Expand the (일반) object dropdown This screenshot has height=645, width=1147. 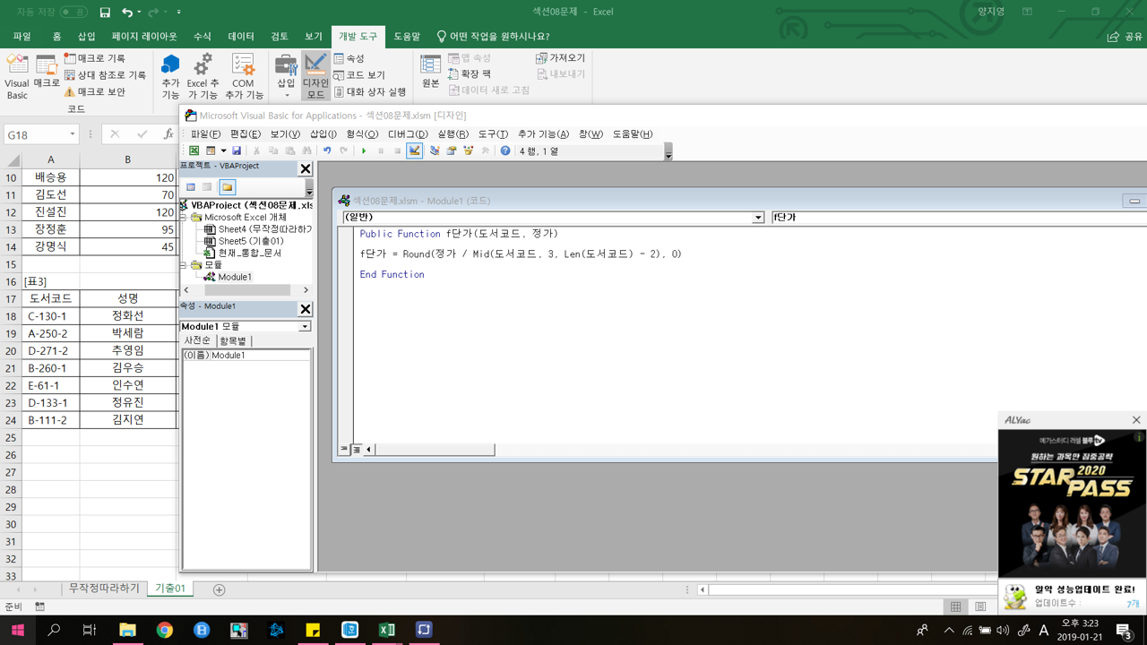[x=758, y=218]
